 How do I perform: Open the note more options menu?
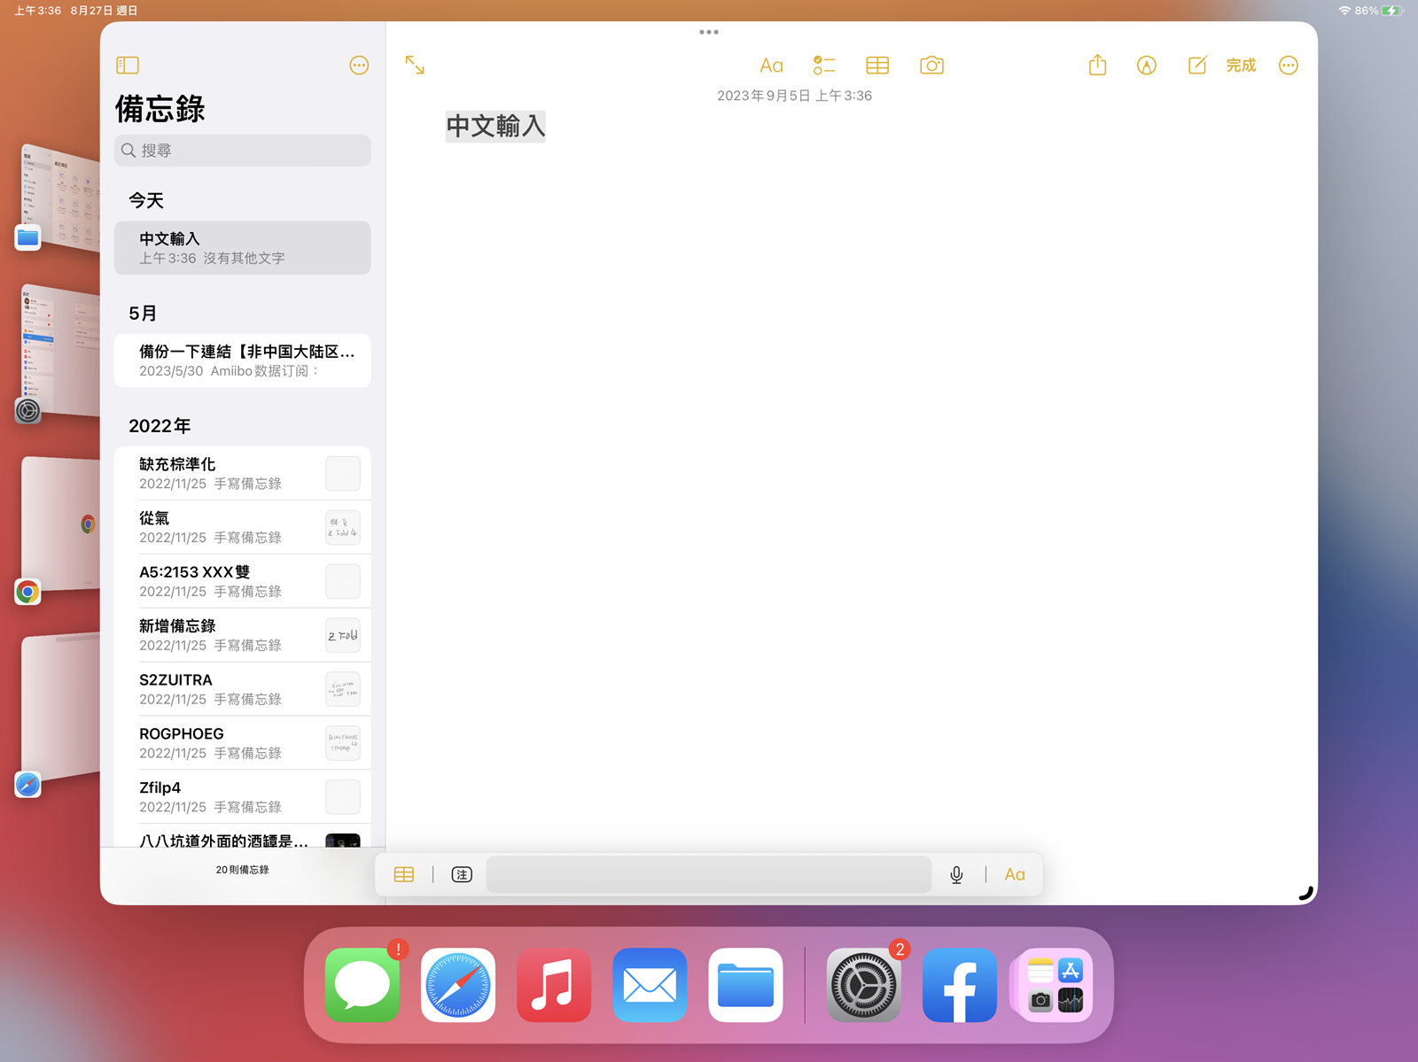pos(1289,66)
